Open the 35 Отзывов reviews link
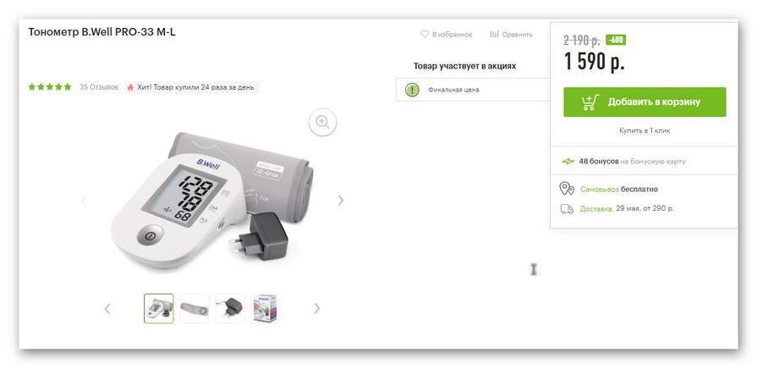This screenshot has height=368, width=757. click(x=99, y=87)
